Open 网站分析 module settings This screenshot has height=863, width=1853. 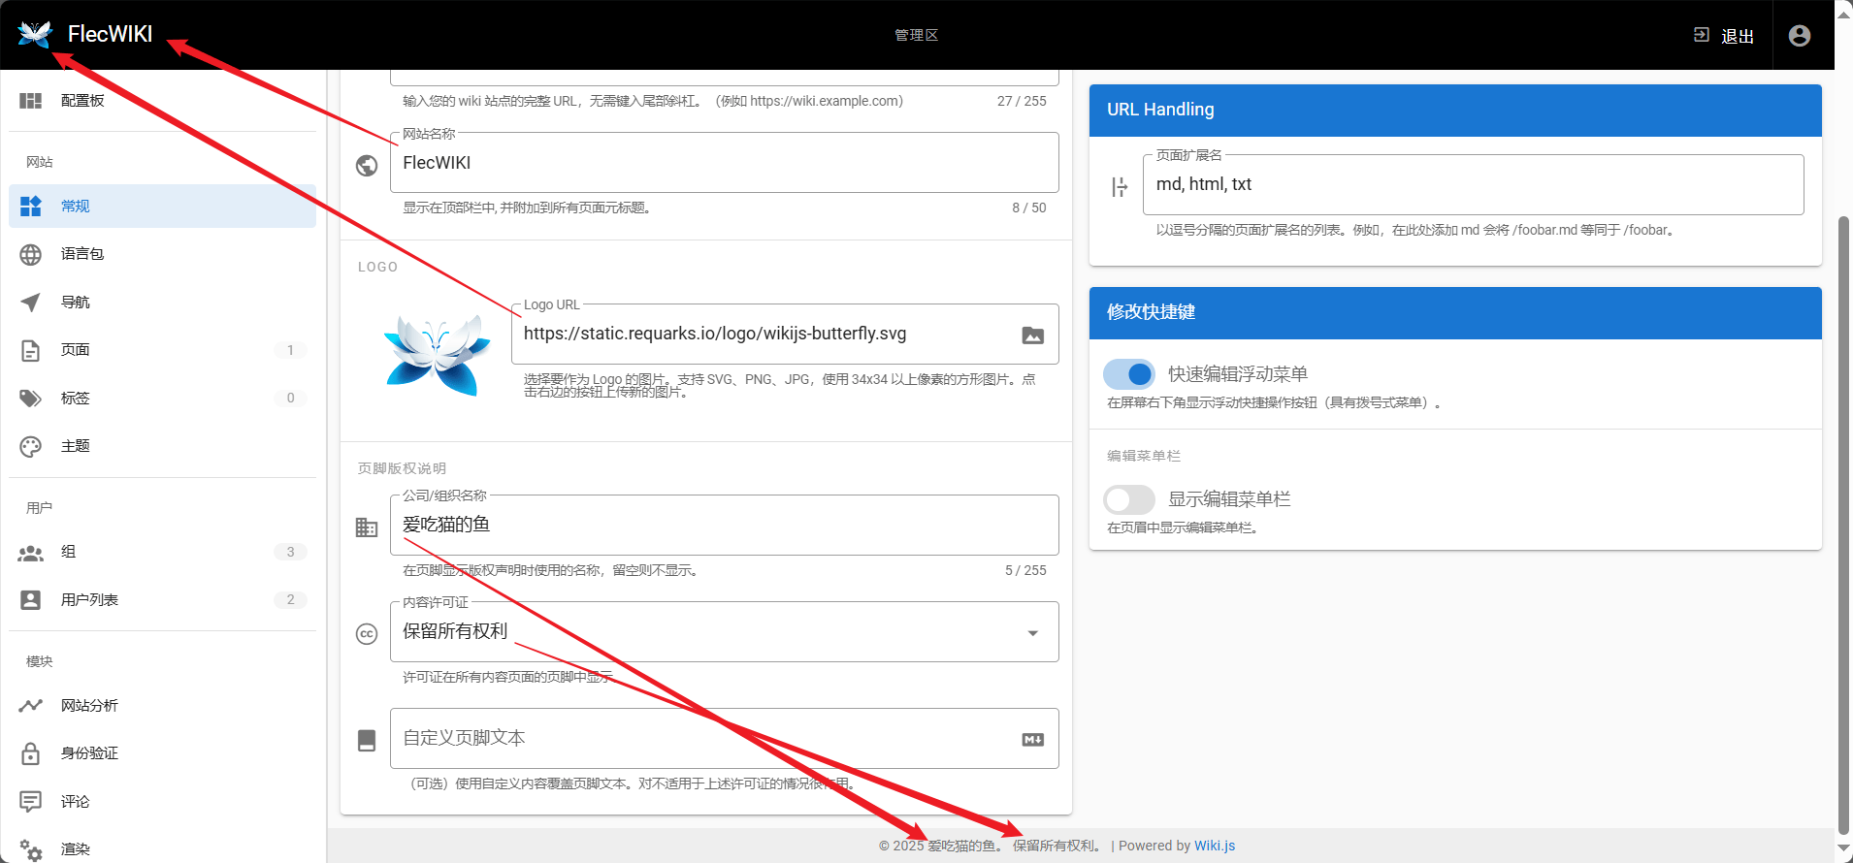(x=89, y=706)
